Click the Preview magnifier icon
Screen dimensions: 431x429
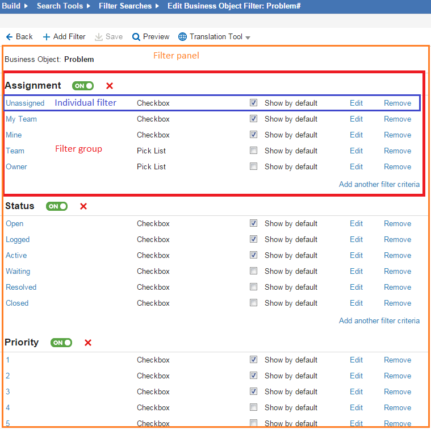[x=136, y=37]
